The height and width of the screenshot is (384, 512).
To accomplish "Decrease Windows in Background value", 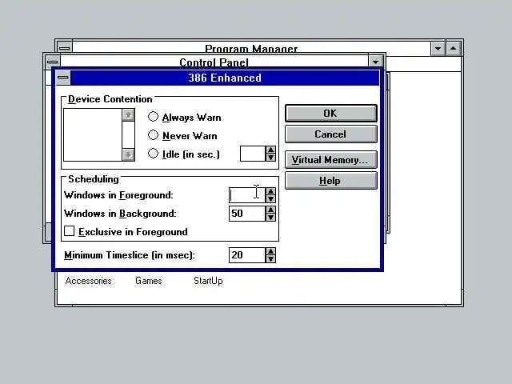I will pyautogui.click(x=270, y=217).
